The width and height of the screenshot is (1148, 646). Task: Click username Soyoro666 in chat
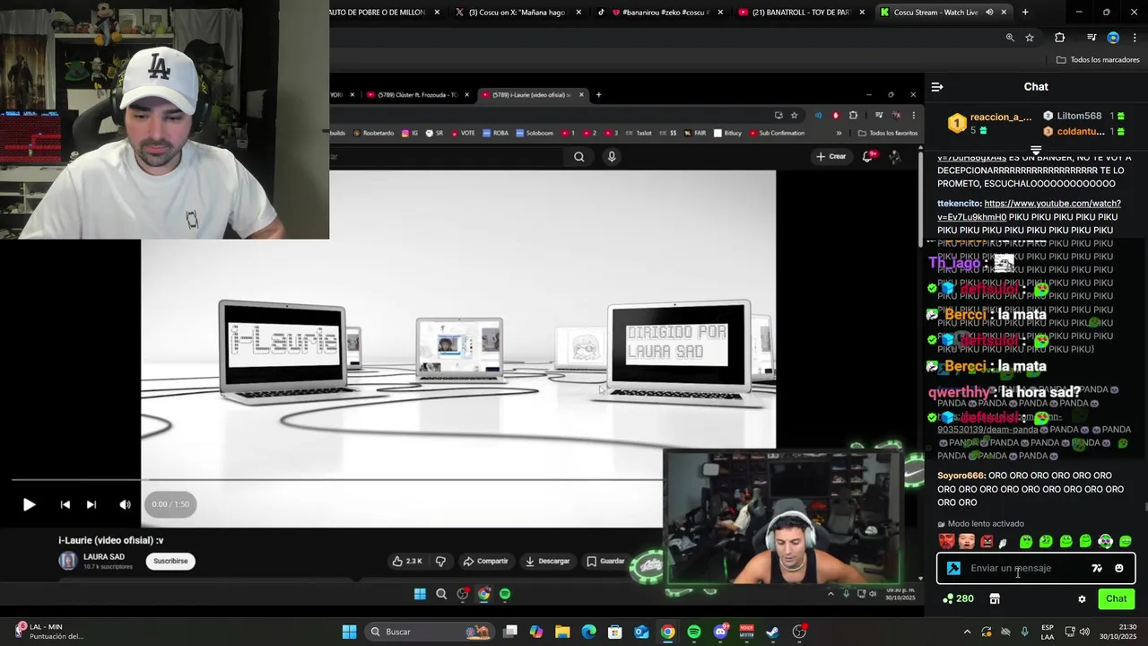[x=961, y=476]
